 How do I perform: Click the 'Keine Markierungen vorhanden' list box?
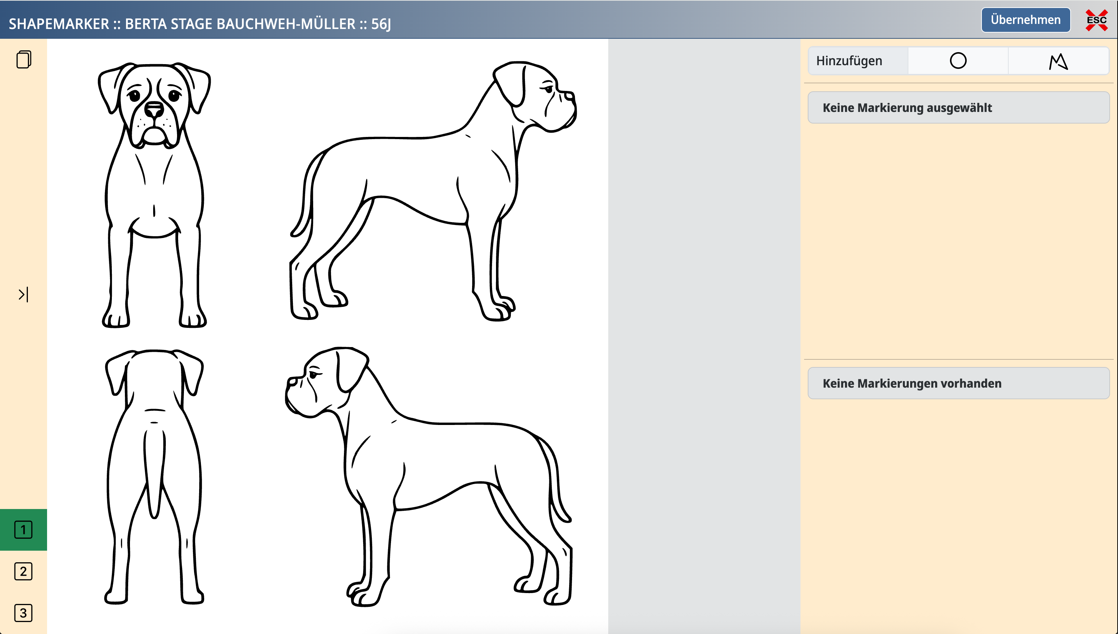click(x=958, y=383)
